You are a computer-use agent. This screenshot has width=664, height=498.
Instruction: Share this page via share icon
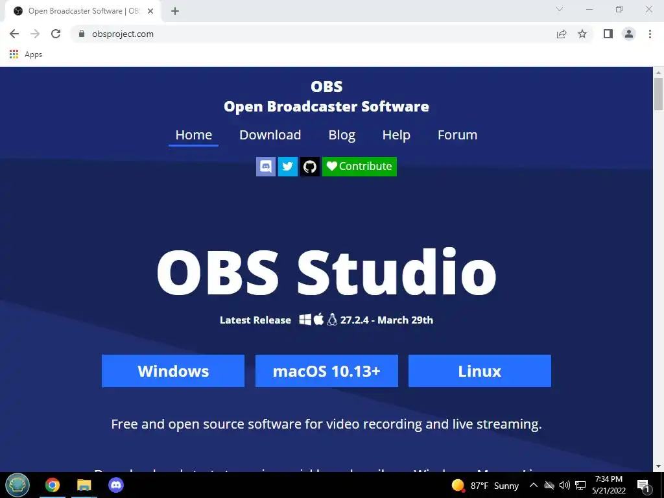click(x=562, y=34)
